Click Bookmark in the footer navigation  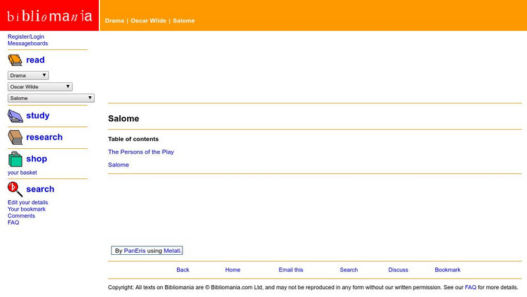coord(447,270)
